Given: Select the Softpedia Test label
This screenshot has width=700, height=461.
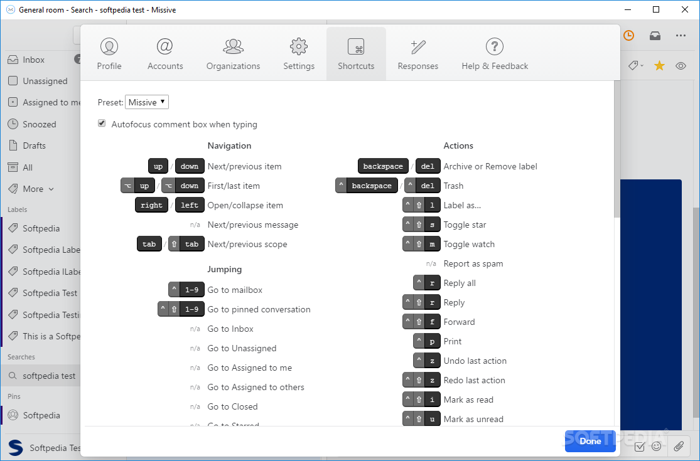Looking at the screenshot, I should pos(41,293).
